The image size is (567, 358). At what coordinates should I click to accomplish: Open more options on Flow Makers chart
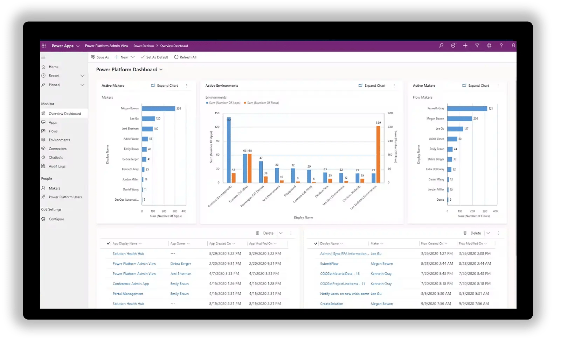pos(498,86)
